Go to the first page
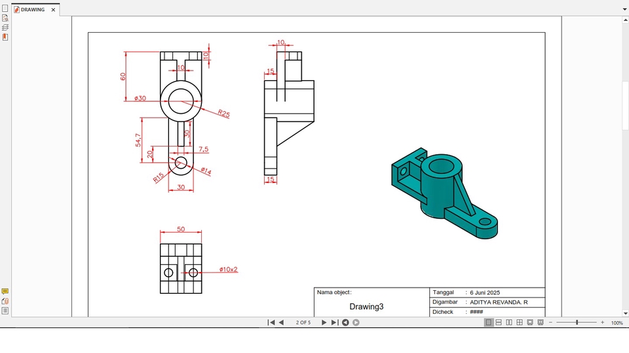629x353 pixels. tap(271, 322)
